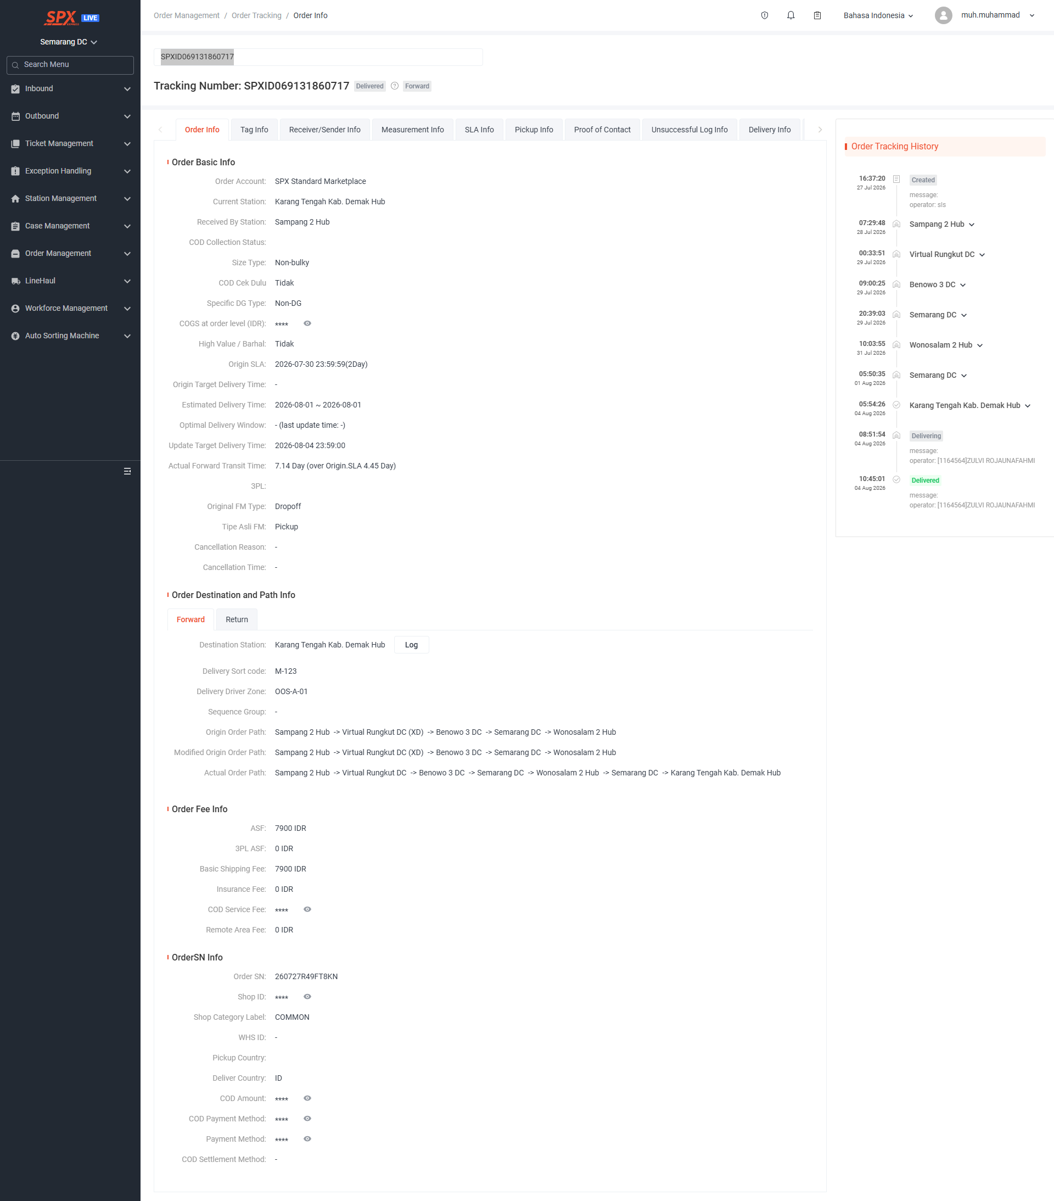
Task: Switch to the Receiver/Sender Info tab
Action: point(325,130)
